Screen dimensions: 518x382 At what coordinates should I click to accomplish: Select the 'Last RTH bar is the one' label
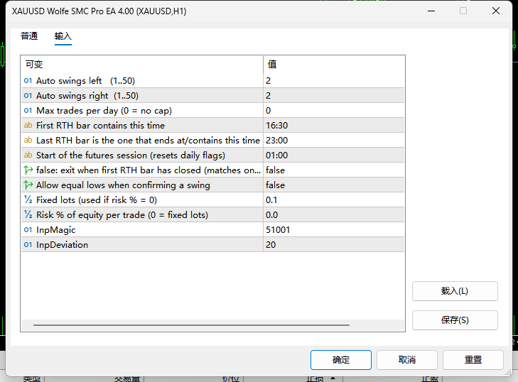(x=148, y=140)
